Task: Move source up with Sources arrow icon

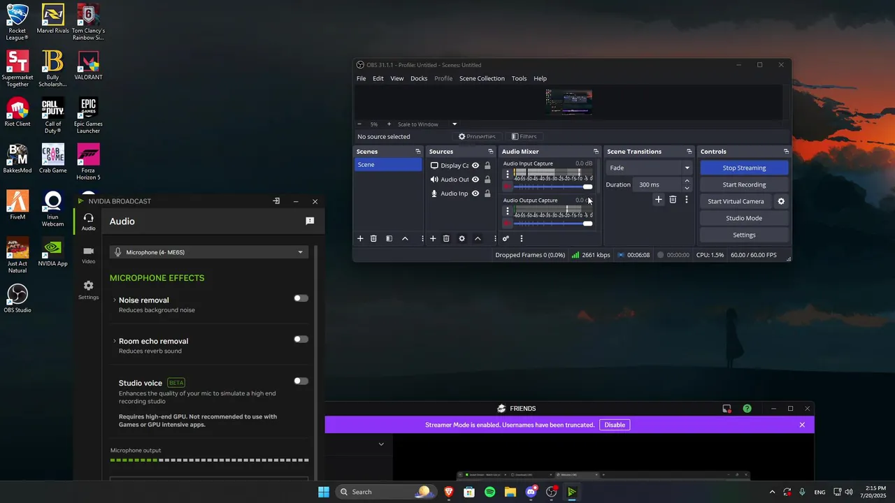Action: 478,239
